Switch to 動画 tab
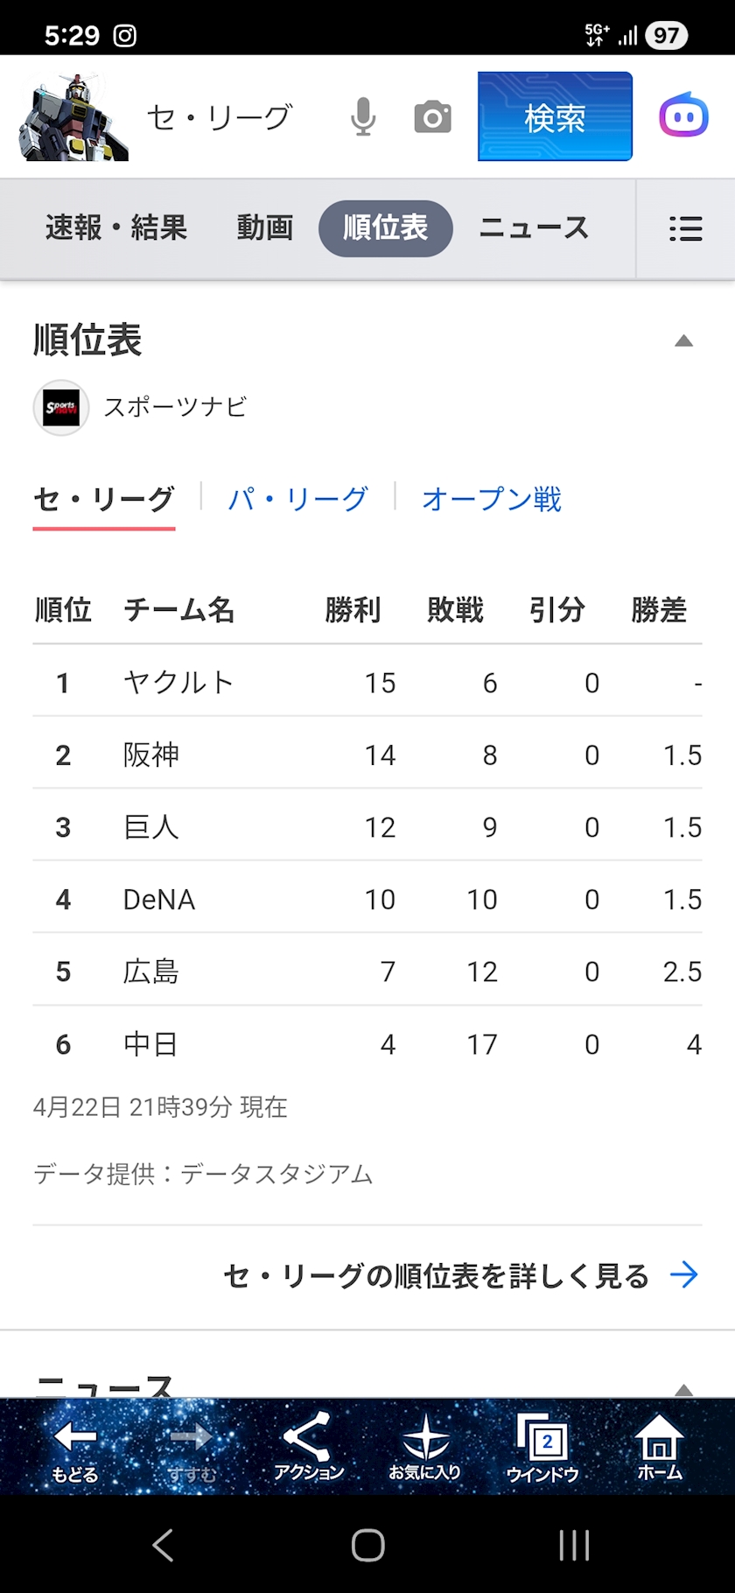The height and width of the screenshot is (1593, 735). (264, 228)
